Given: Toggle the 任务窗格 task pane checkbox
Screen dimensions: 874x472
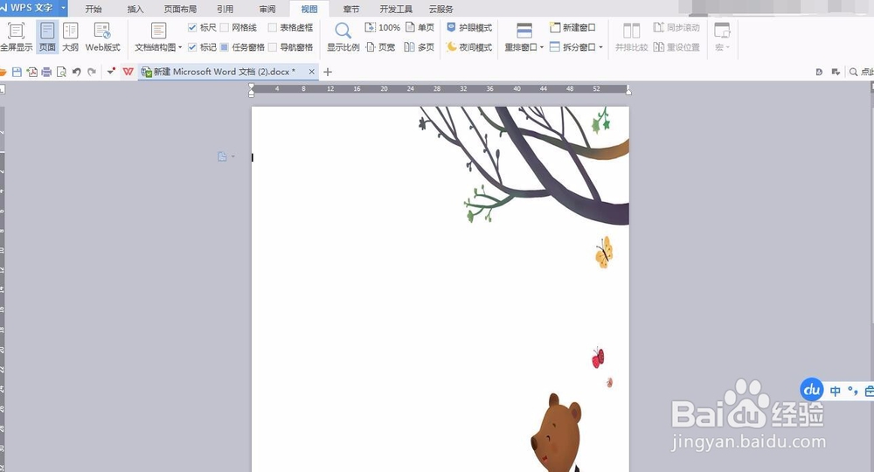Looking at the screenshot, I should [224, 47].
